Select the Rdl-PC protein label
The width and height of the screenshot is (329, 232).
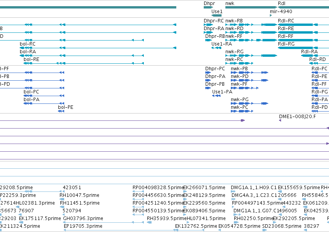coord(319,69)
